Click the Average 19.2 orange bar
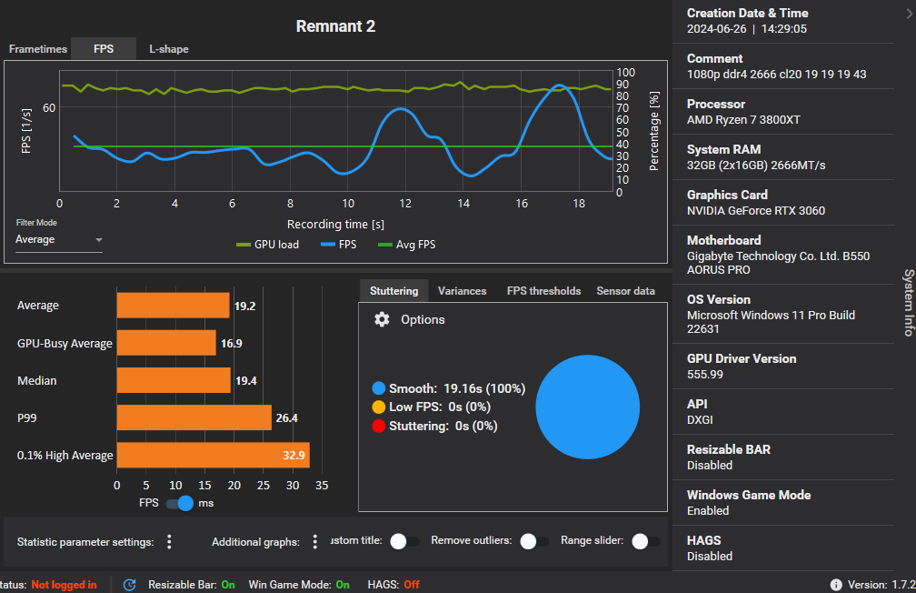 [173, 306]
